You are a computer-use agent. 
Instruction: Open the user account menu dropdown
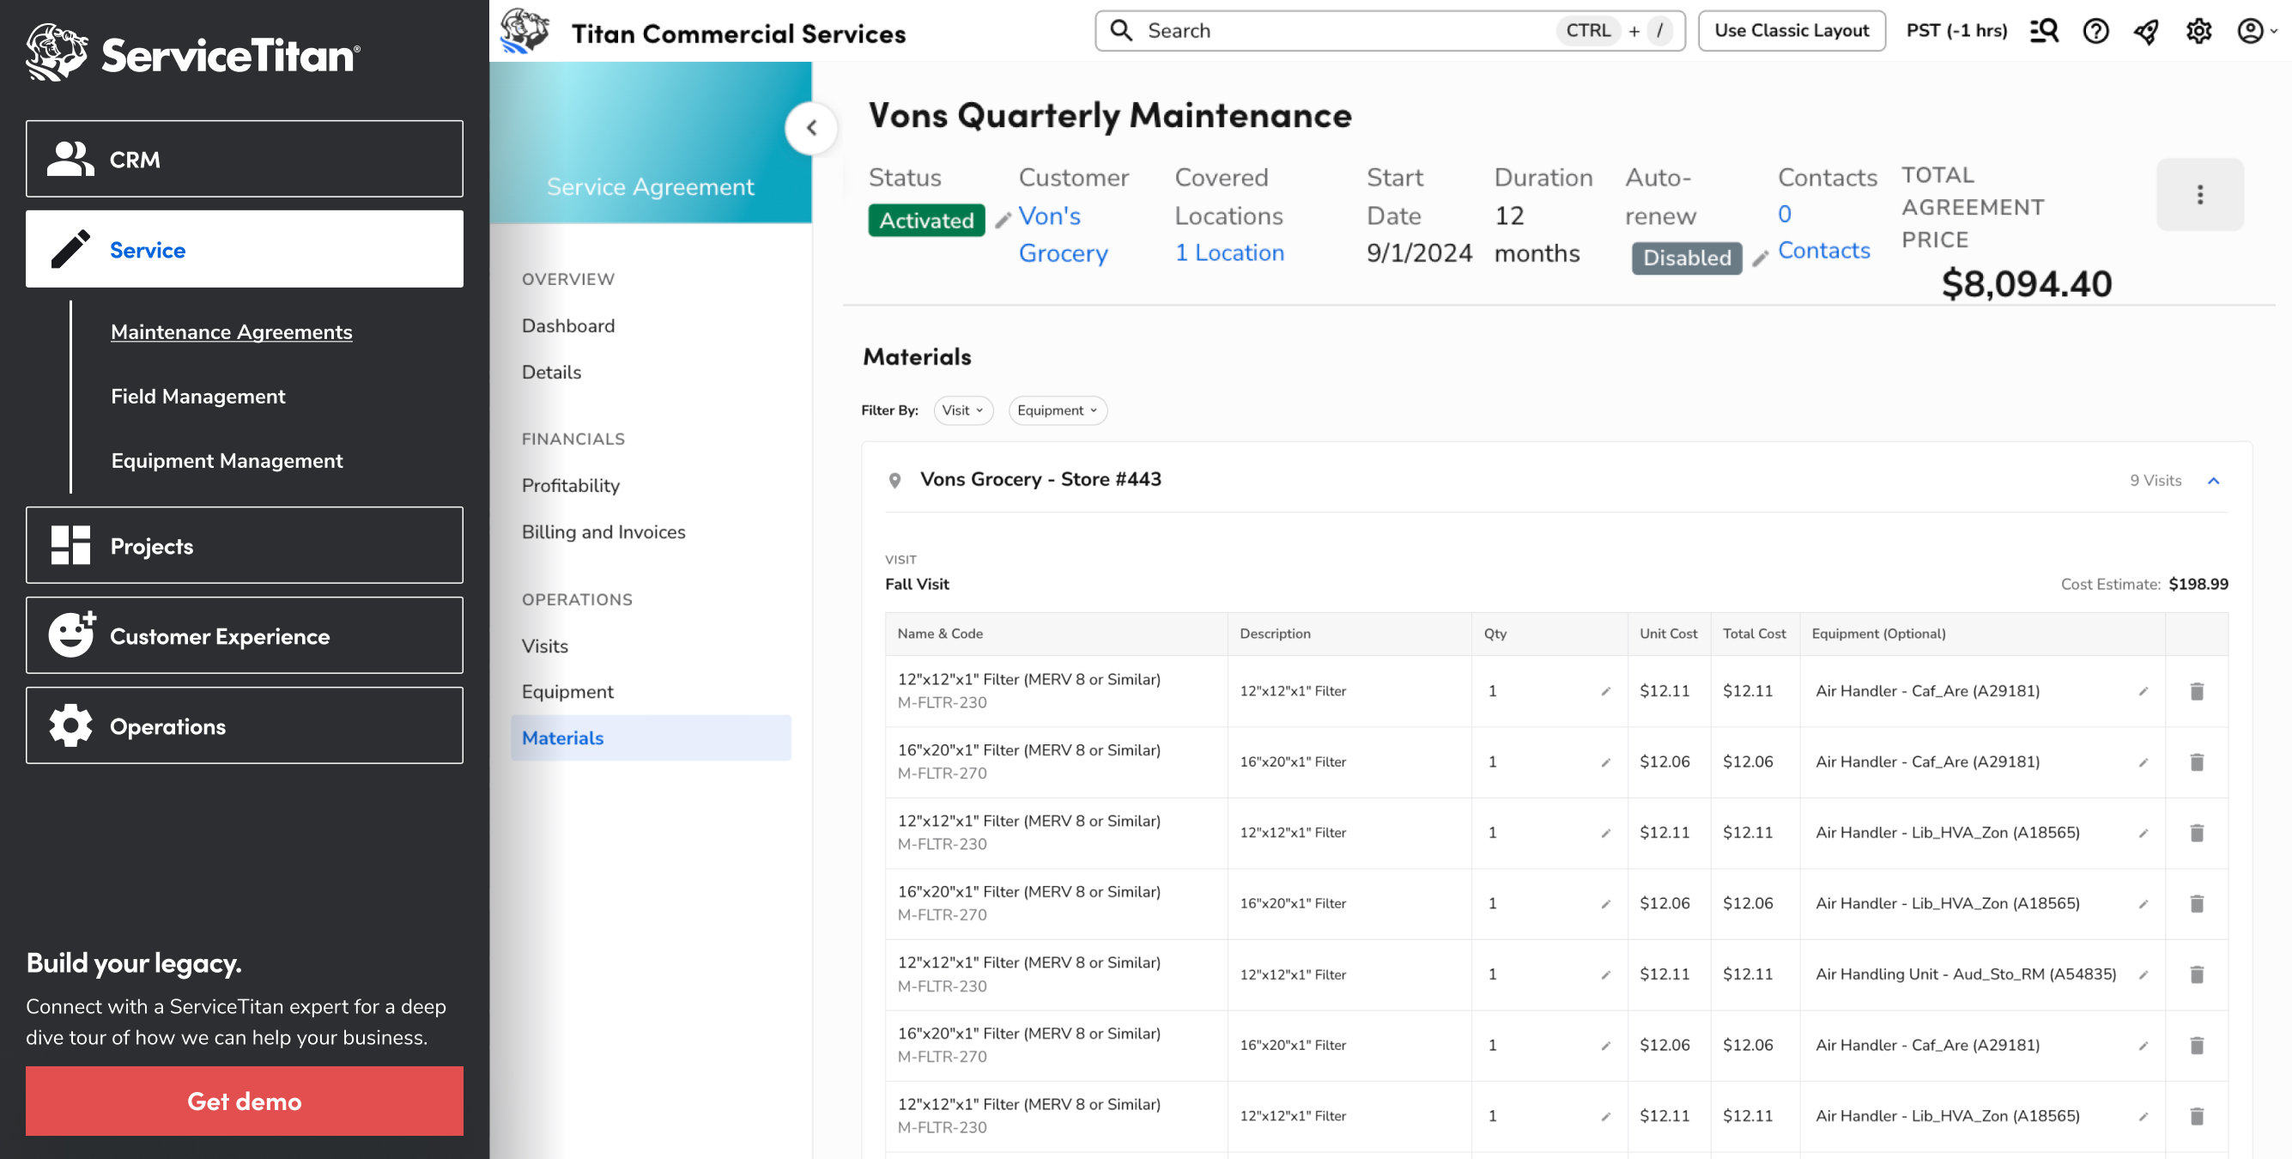coord(2256,31)
